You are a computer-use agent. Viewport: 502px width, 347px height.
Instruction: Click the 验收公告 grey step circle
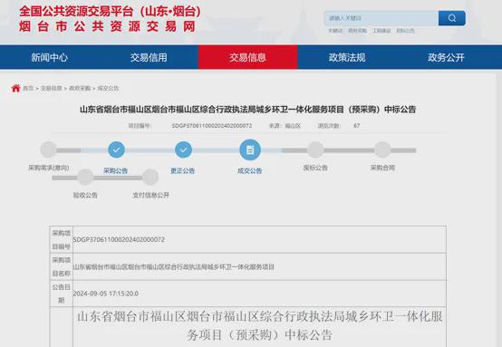pyautogui.click(x=85, y=178)
